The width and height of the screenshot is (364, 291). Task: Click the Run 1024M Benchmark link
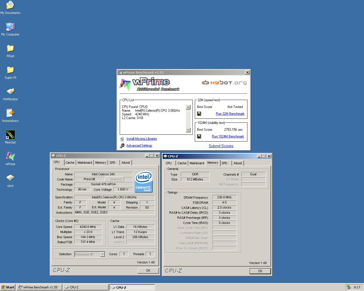228,136
